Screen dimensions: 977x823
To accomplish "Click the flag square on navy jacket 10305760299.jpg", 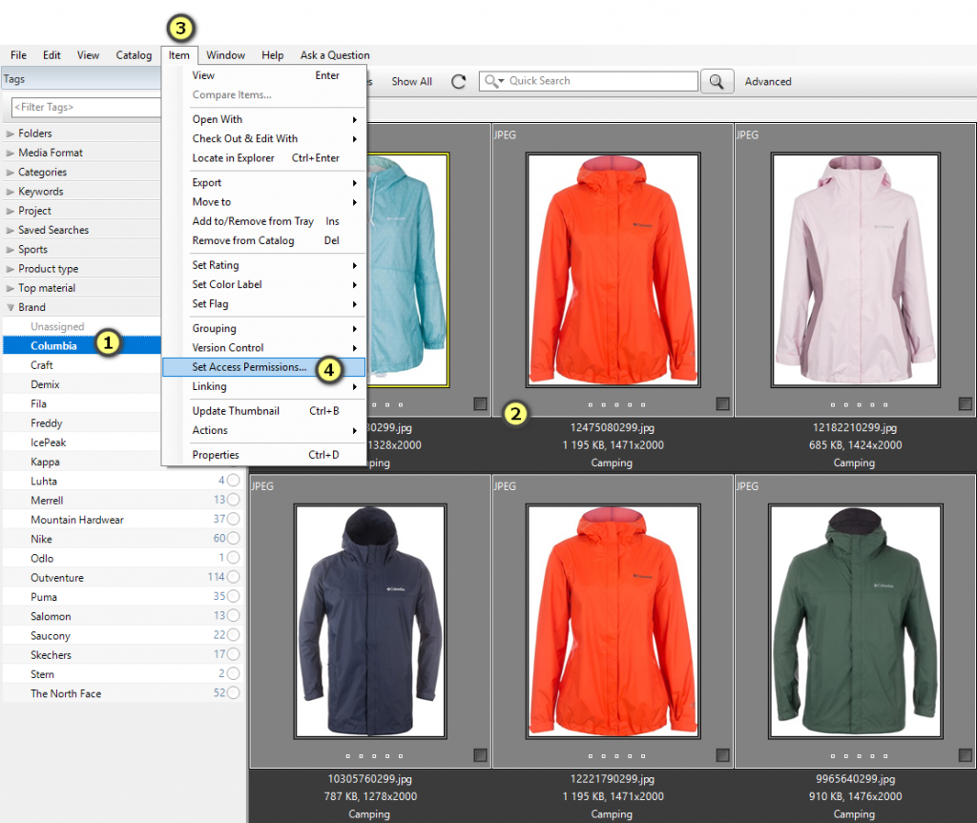I will 480,755.
